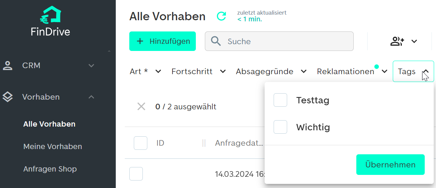Click the FinDrive house logo
The image size is (436, 188).
51,14
